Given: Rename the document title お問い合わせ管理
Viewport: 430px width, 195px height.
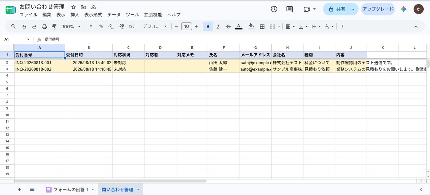Looking at the screenshot, I should (42, 7).
